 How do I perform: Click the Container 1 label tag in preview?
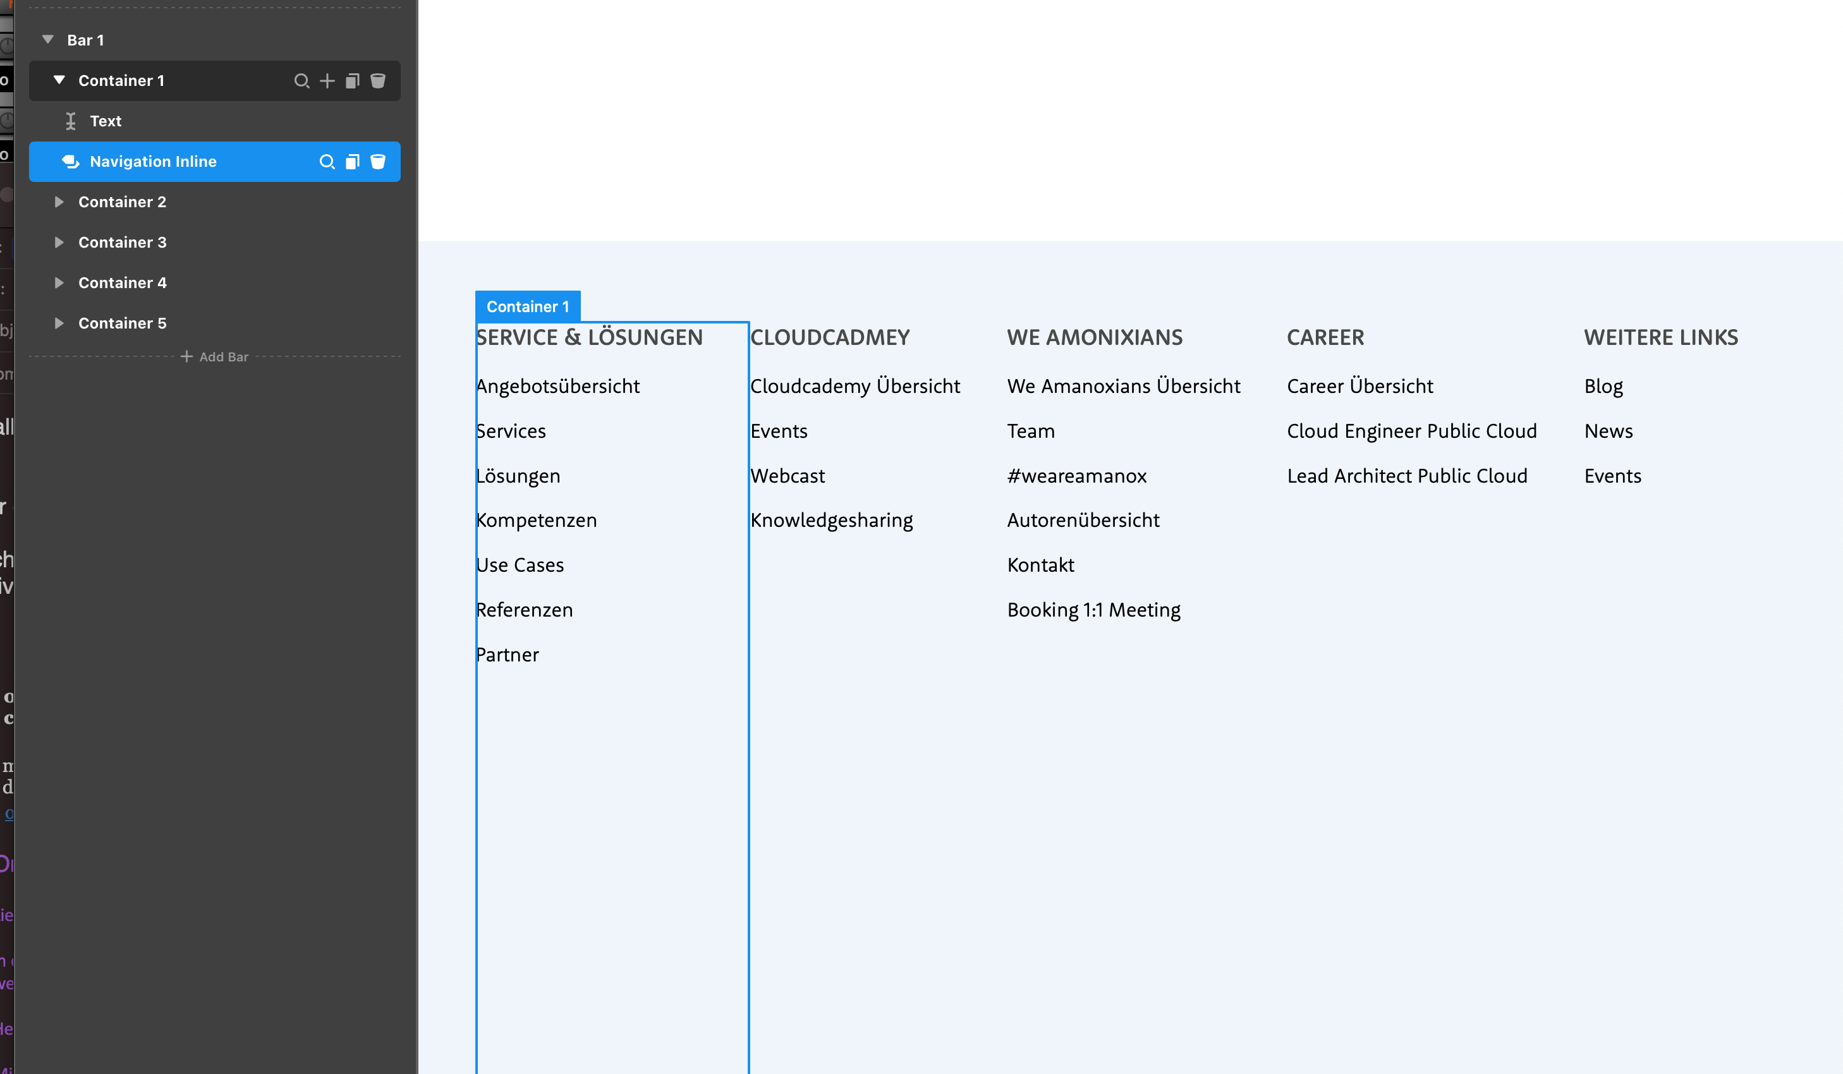click(527, 306)
